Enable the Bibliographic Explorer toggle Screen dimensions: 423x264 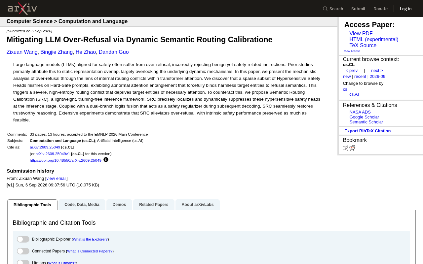[23, 239]
